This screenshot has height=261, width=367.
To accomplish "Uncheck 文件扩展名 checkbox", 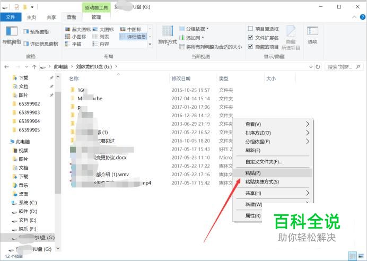I will coord(250,38).
